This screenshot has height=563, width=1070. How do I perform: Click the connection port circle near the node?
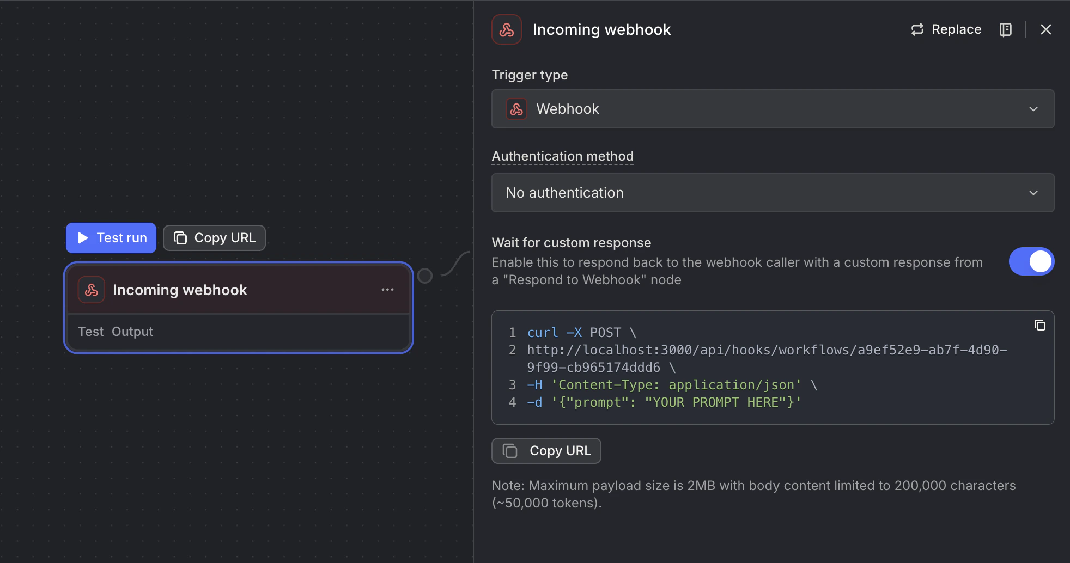[x=424, y=275]
